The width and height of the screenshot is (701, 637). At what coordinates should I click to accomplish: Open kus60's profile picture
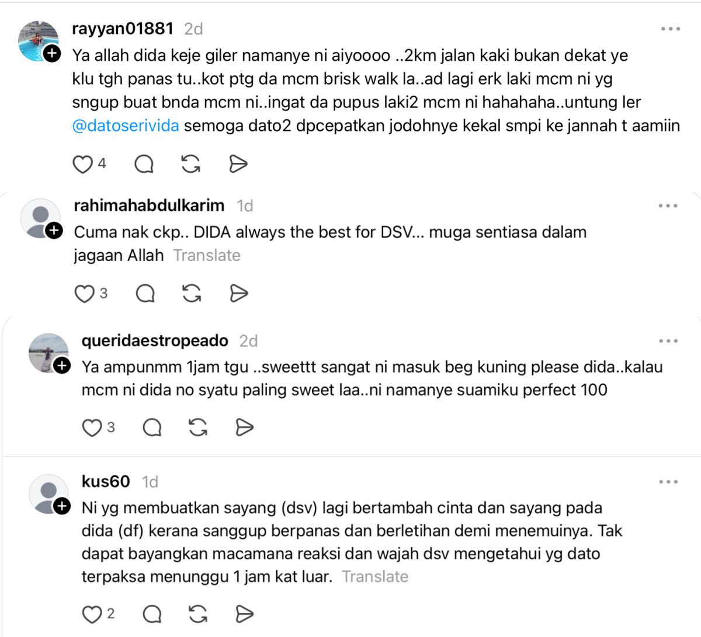[48, 494]
